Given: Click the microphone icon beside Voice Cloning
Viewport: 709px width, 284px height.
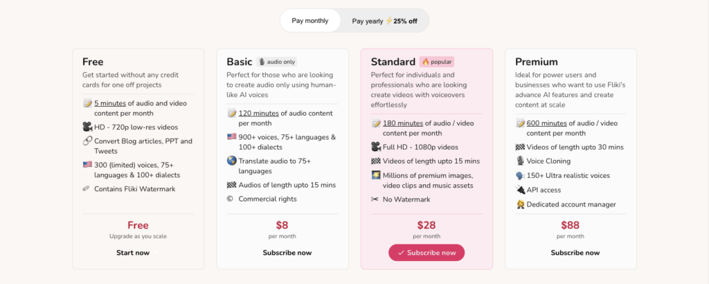Looking at the screenshot, I should pos(520,161).
